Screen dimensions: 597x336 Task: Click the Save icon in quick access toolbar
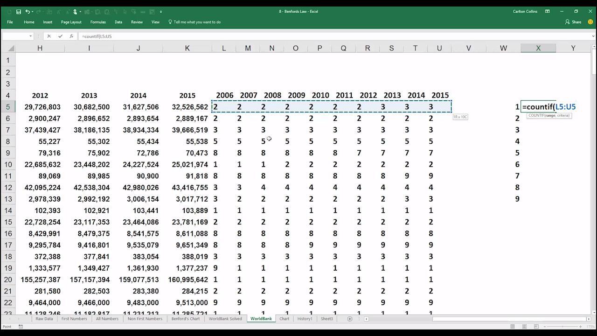(x=18, y=12)
